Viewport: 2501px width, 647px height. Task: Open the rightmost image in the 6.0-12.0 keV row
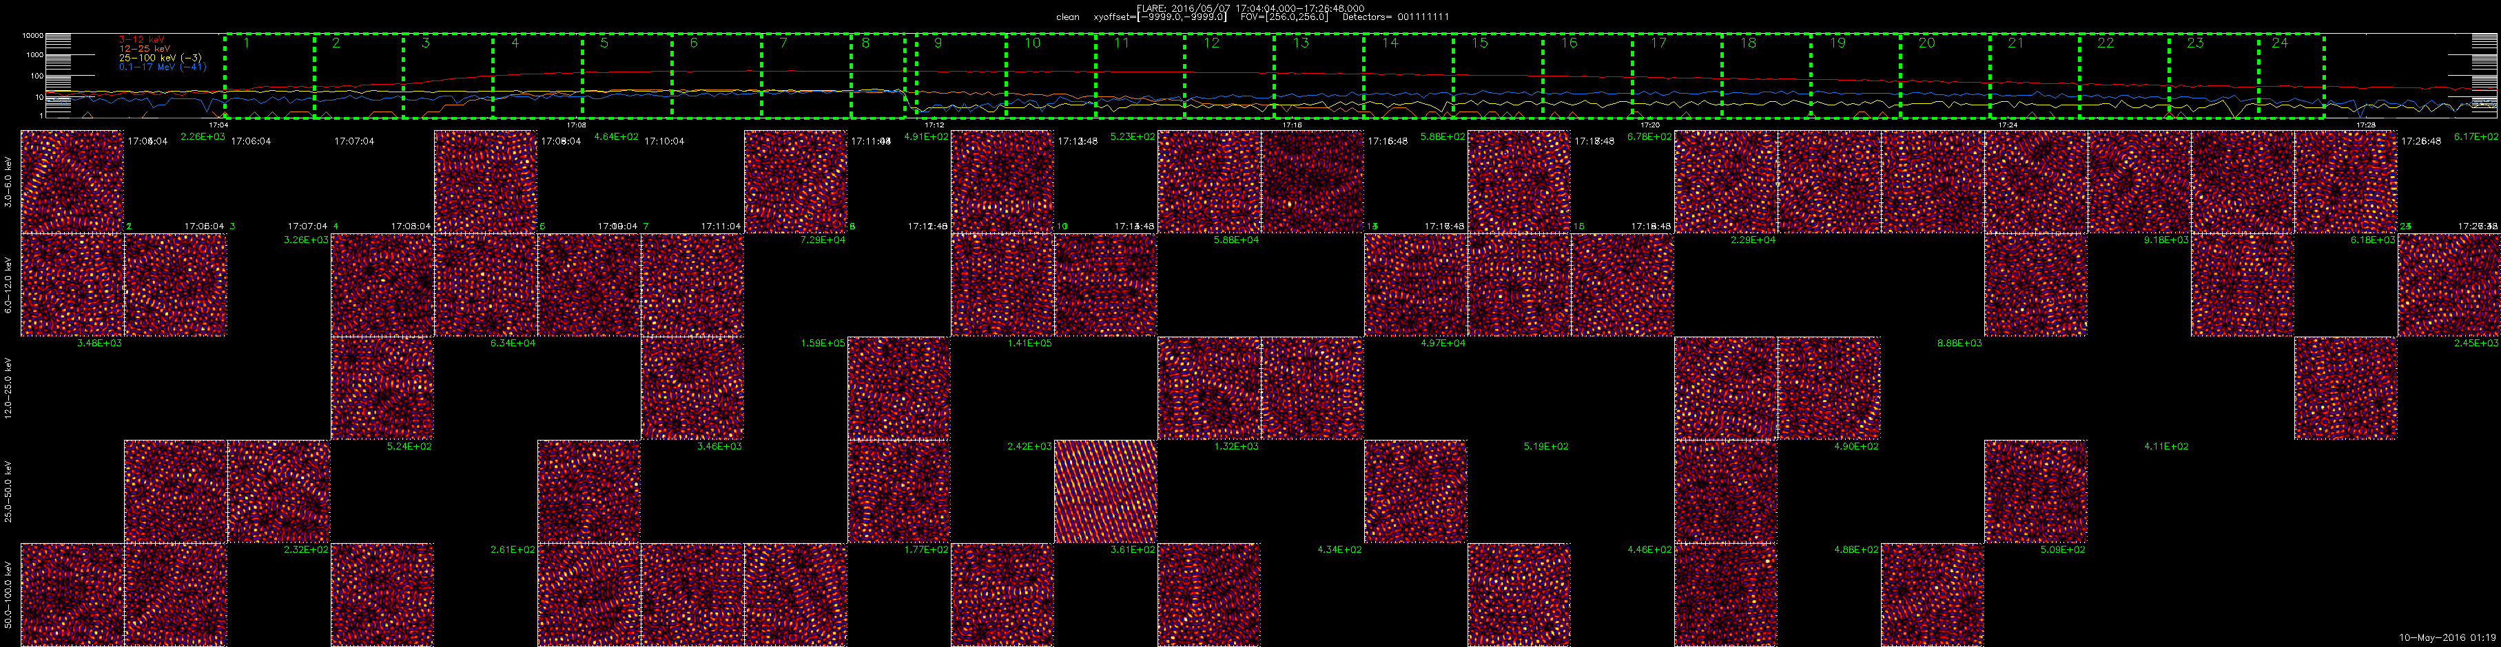click(x=2449, y=285)
